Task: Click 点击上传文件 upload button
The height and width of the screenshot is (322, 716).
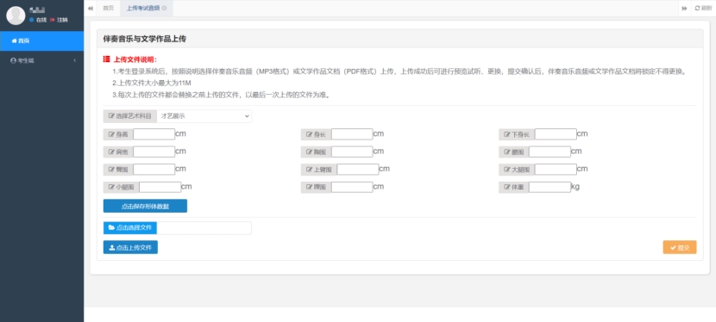Action: click(130, 247)
